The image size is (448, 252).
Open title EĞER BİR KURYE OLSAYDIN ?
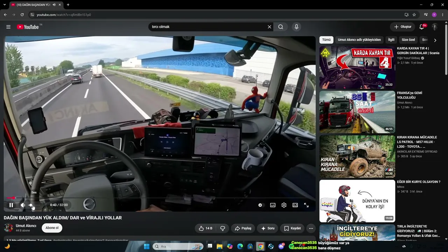(x=419, y=182)
